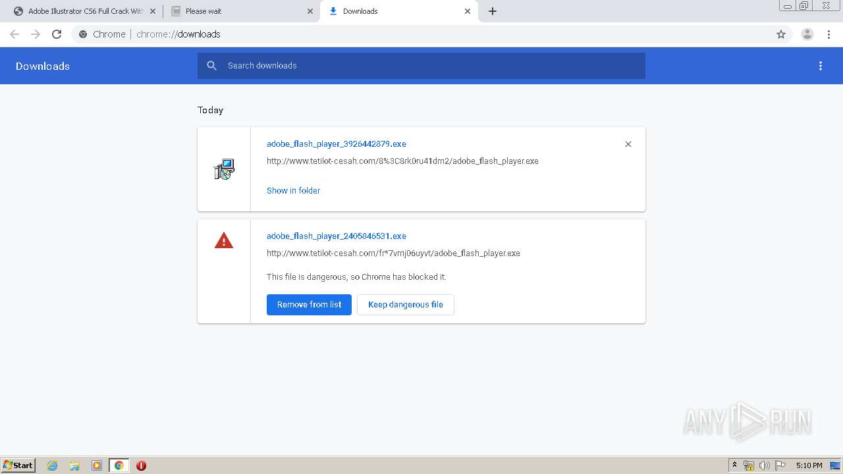Click the volume speaker tray icon
843x474 pixels.
(764, 465)
